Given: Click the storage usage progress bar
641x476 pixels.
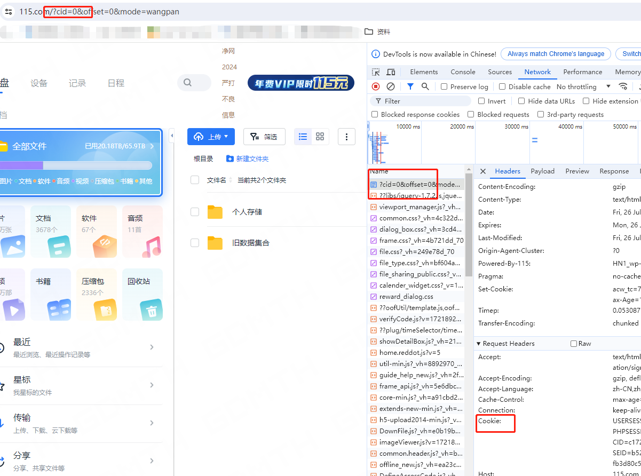Looking at the screenshot, I should [x=76, y=165].
